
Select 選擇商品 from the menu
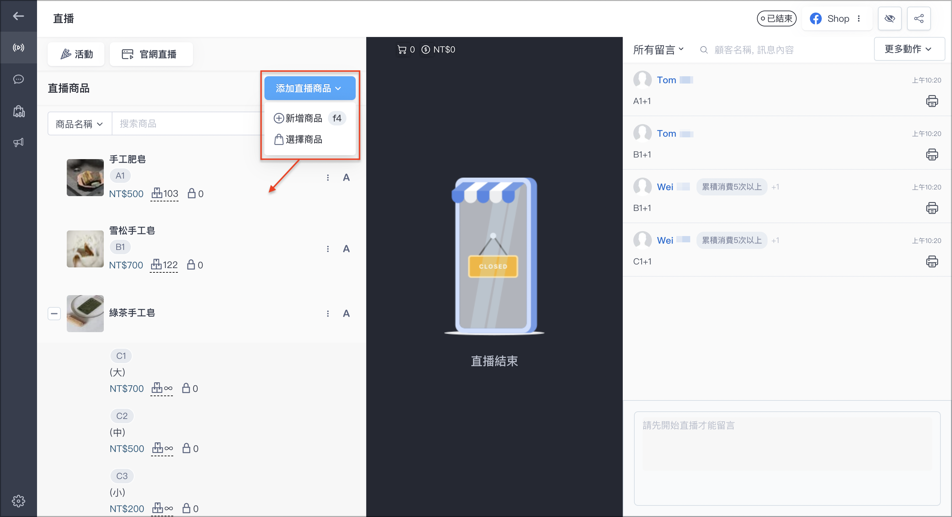[x=297, y=140]
